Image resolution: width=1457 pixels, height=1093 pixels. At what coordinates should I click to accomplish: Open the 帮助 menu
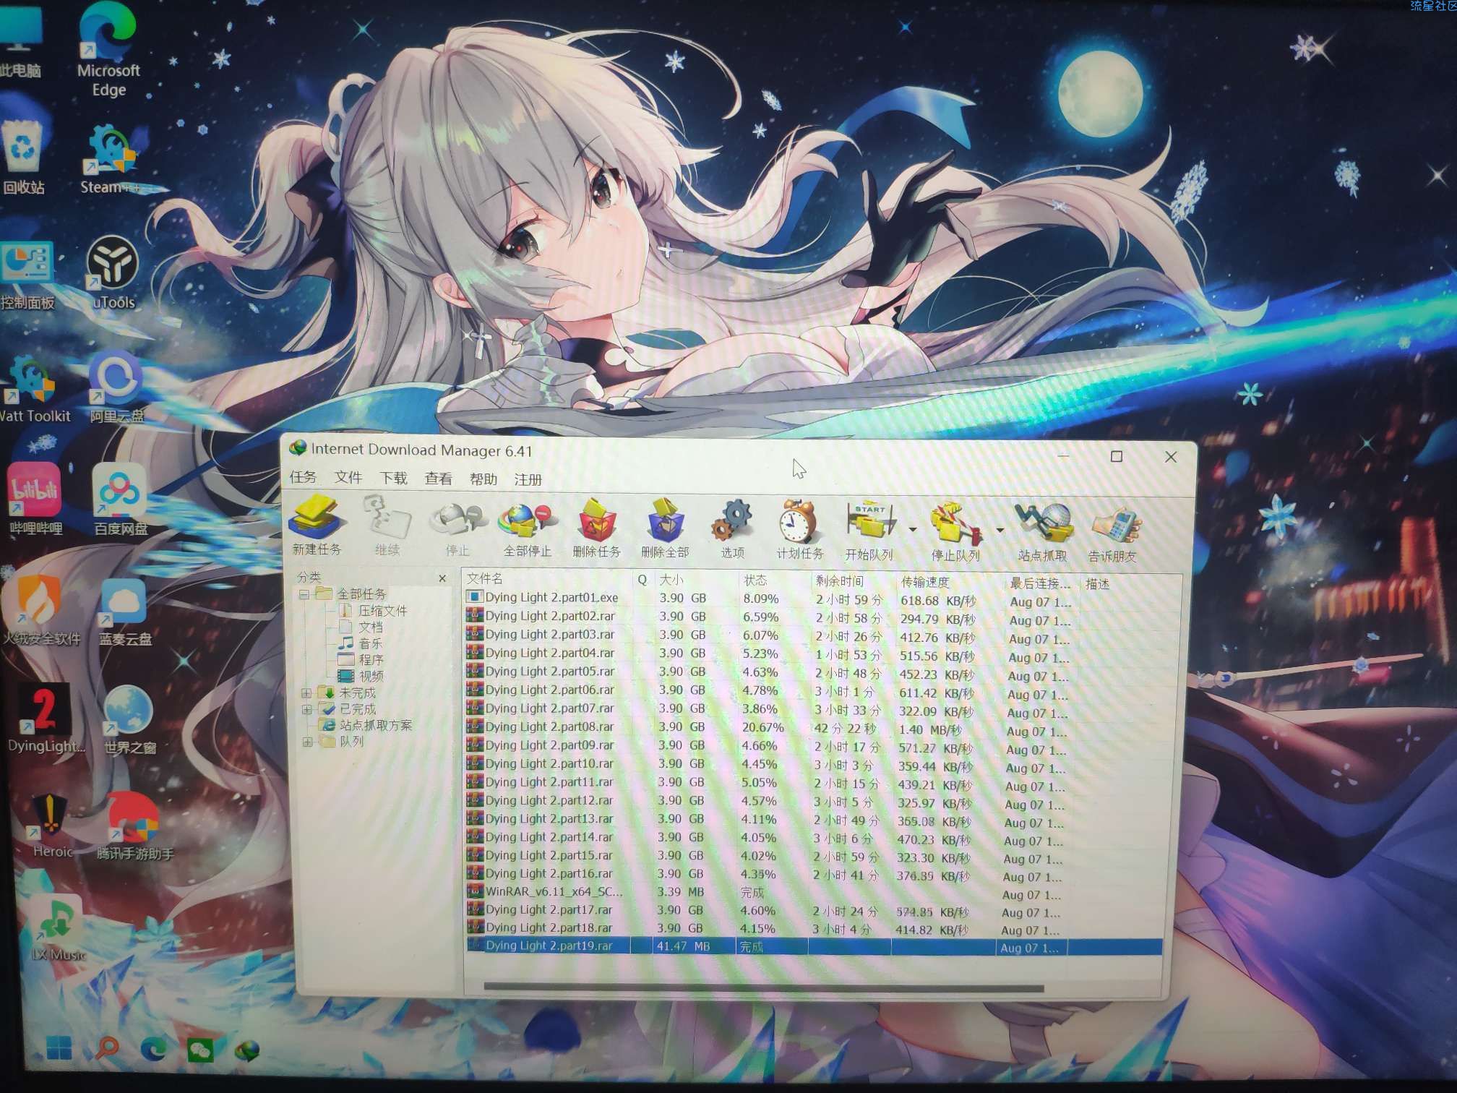coord(483,479)
